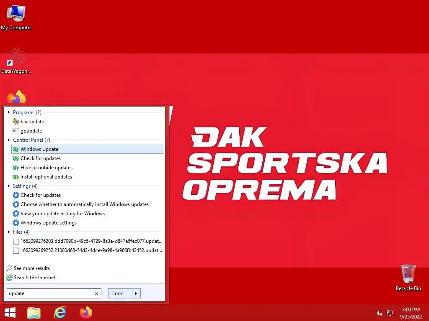
Task: Click See more results
Action: 32,268
